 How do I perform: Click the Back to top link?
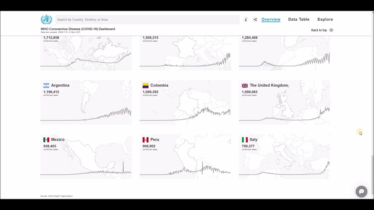(x=319, y=30)
